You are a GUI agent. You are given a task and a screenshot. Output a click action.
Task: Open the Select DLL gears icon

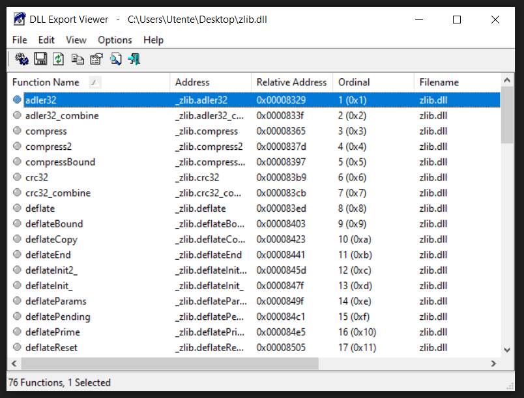click(x=20, y=59)
